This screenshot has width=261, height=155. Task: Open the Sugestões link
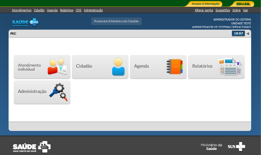tap(223, 10)
